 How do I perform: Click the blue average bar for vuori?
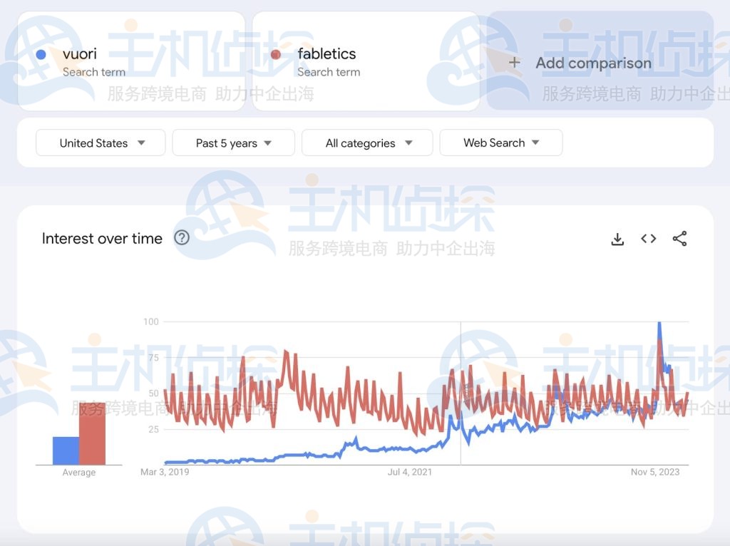tap(65, 449)
